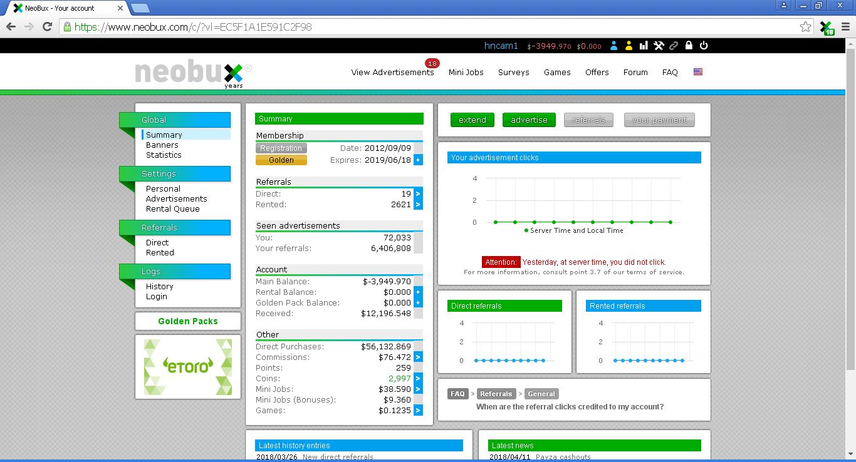Open the referral clicks credited FAQ question
The width and height of the screenshot is (856, 462).
pos(570,407)
